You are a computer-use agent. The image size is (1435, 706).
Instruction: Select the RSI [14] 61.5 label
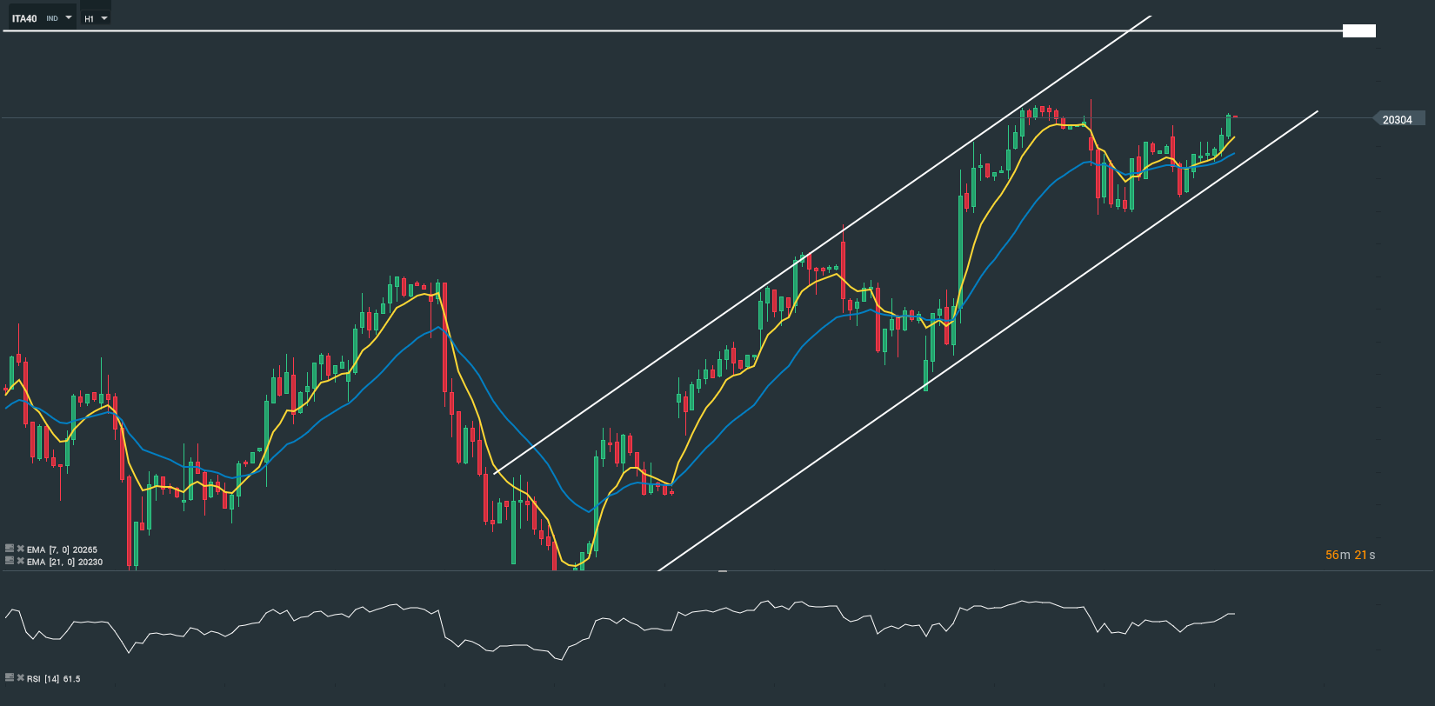(54, 679)
